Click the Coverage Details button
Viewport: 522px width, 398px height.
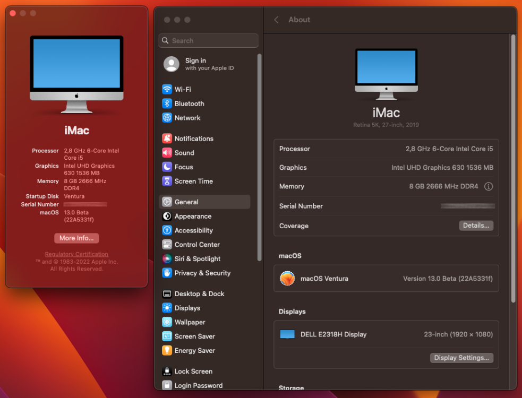[476, 226]
